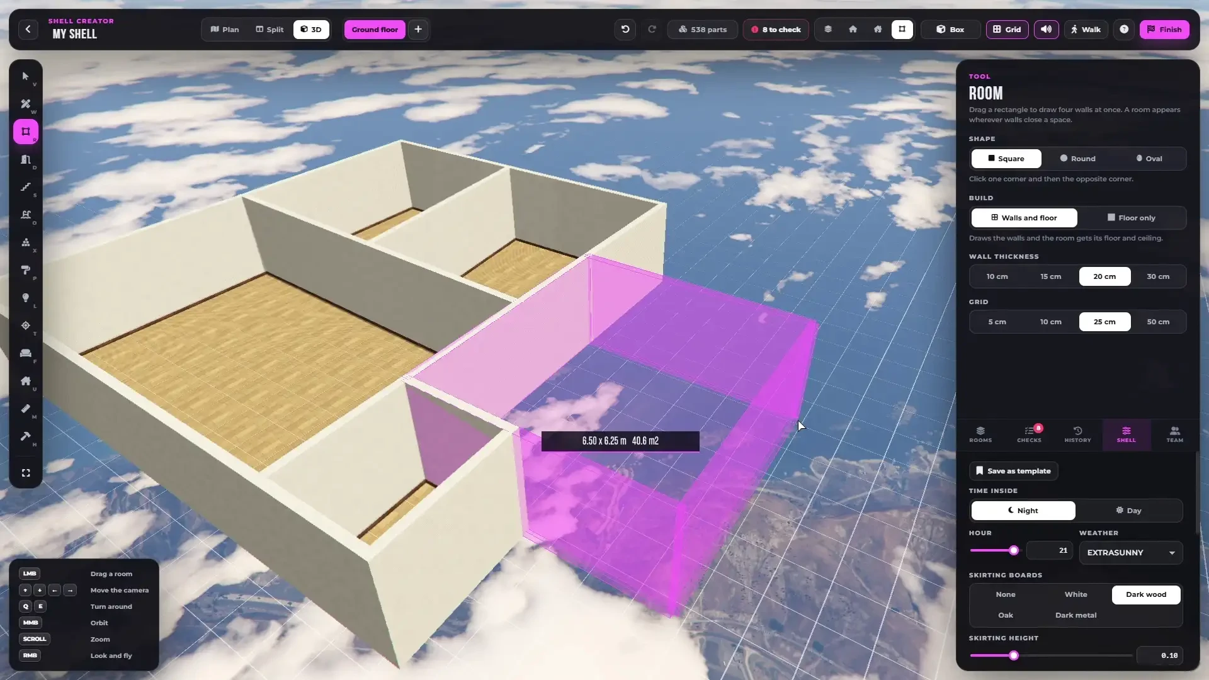The width and height of the screenshot is (1209, 680).
Task: Open the sofa furniture tool
Action: pyautogui.click(x=26, y=353)
